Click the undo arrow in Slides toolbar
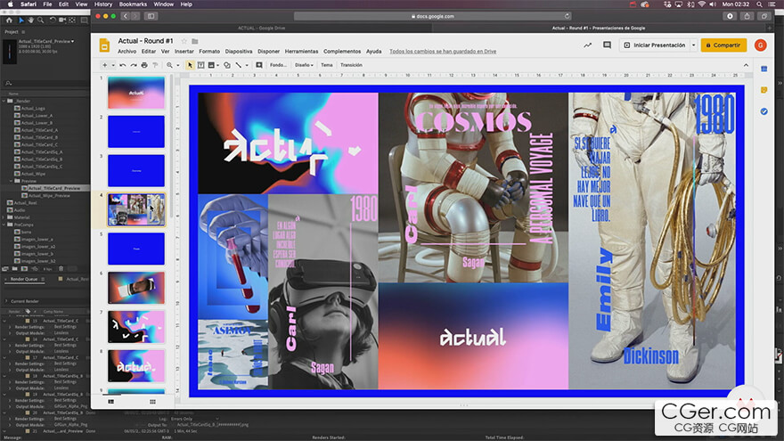Image resolution: width=784 pixels, height=441 pixels. point(123,65)
